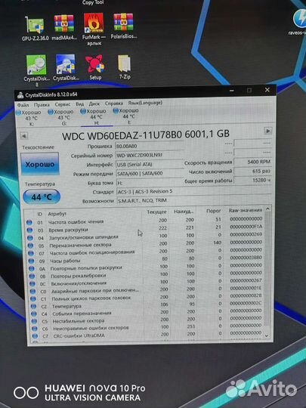The height and width of the screenshot is (408, 306).
Task: Click status circle for attribute 03
Action: point(29,230)
